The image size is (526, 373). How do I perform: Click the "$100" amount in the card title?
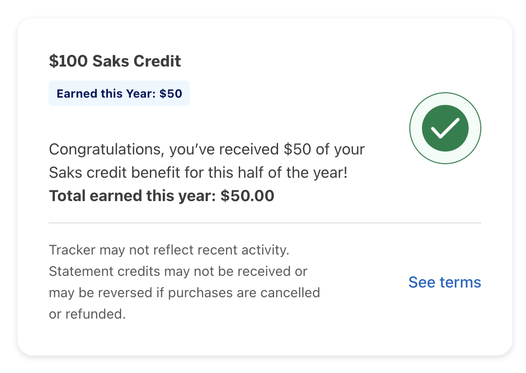(x=68, y=61)
